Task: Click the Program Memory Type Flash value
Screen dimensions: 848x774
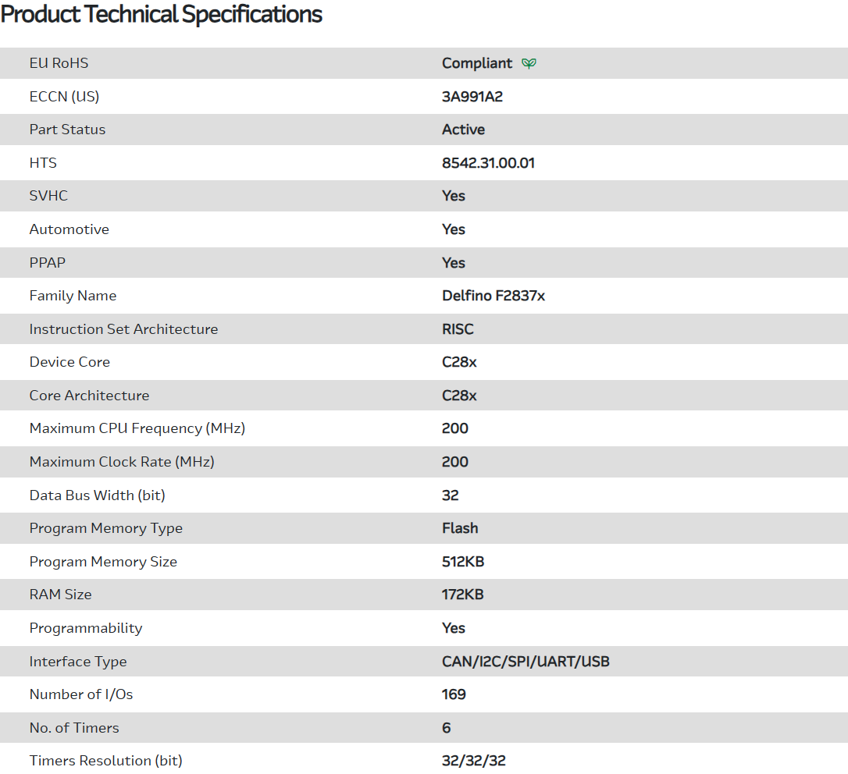Action: [x=460, y=528]
